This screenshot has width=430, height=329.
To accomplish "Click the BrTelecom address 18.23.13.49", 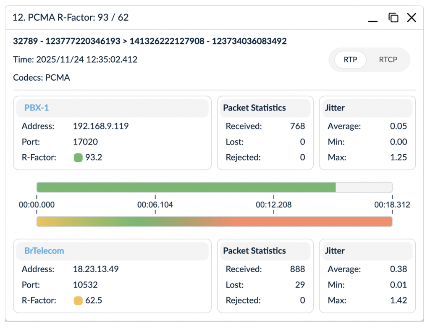I will point(96,269).
